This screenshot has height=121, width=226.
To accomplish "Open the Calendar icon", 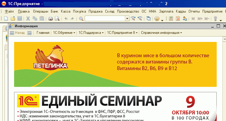I will (x=178, y=19).
